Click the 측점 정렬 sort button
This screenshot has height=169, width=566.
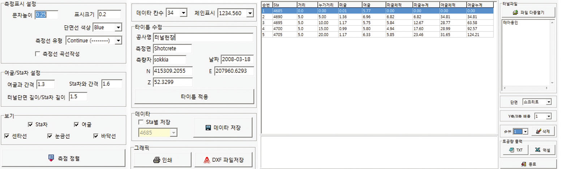64,158
